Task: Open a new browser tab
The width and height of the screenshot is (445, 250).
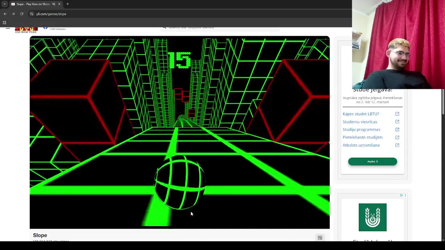Action: (67, 4)
